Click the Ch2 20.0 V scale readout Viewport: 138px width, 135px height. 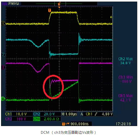(x=44, y=114)
